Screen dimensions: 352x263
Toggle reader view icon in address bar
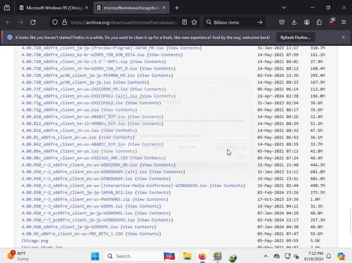point(185,22)
